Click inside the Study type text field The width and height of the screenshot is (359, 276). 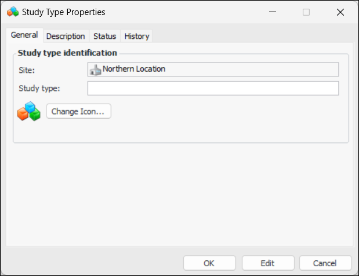[213, 89]
